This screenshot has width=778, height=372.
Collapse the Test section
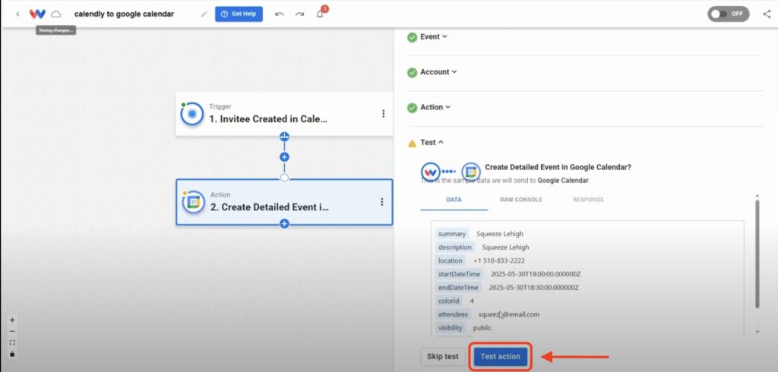point(432,143)
